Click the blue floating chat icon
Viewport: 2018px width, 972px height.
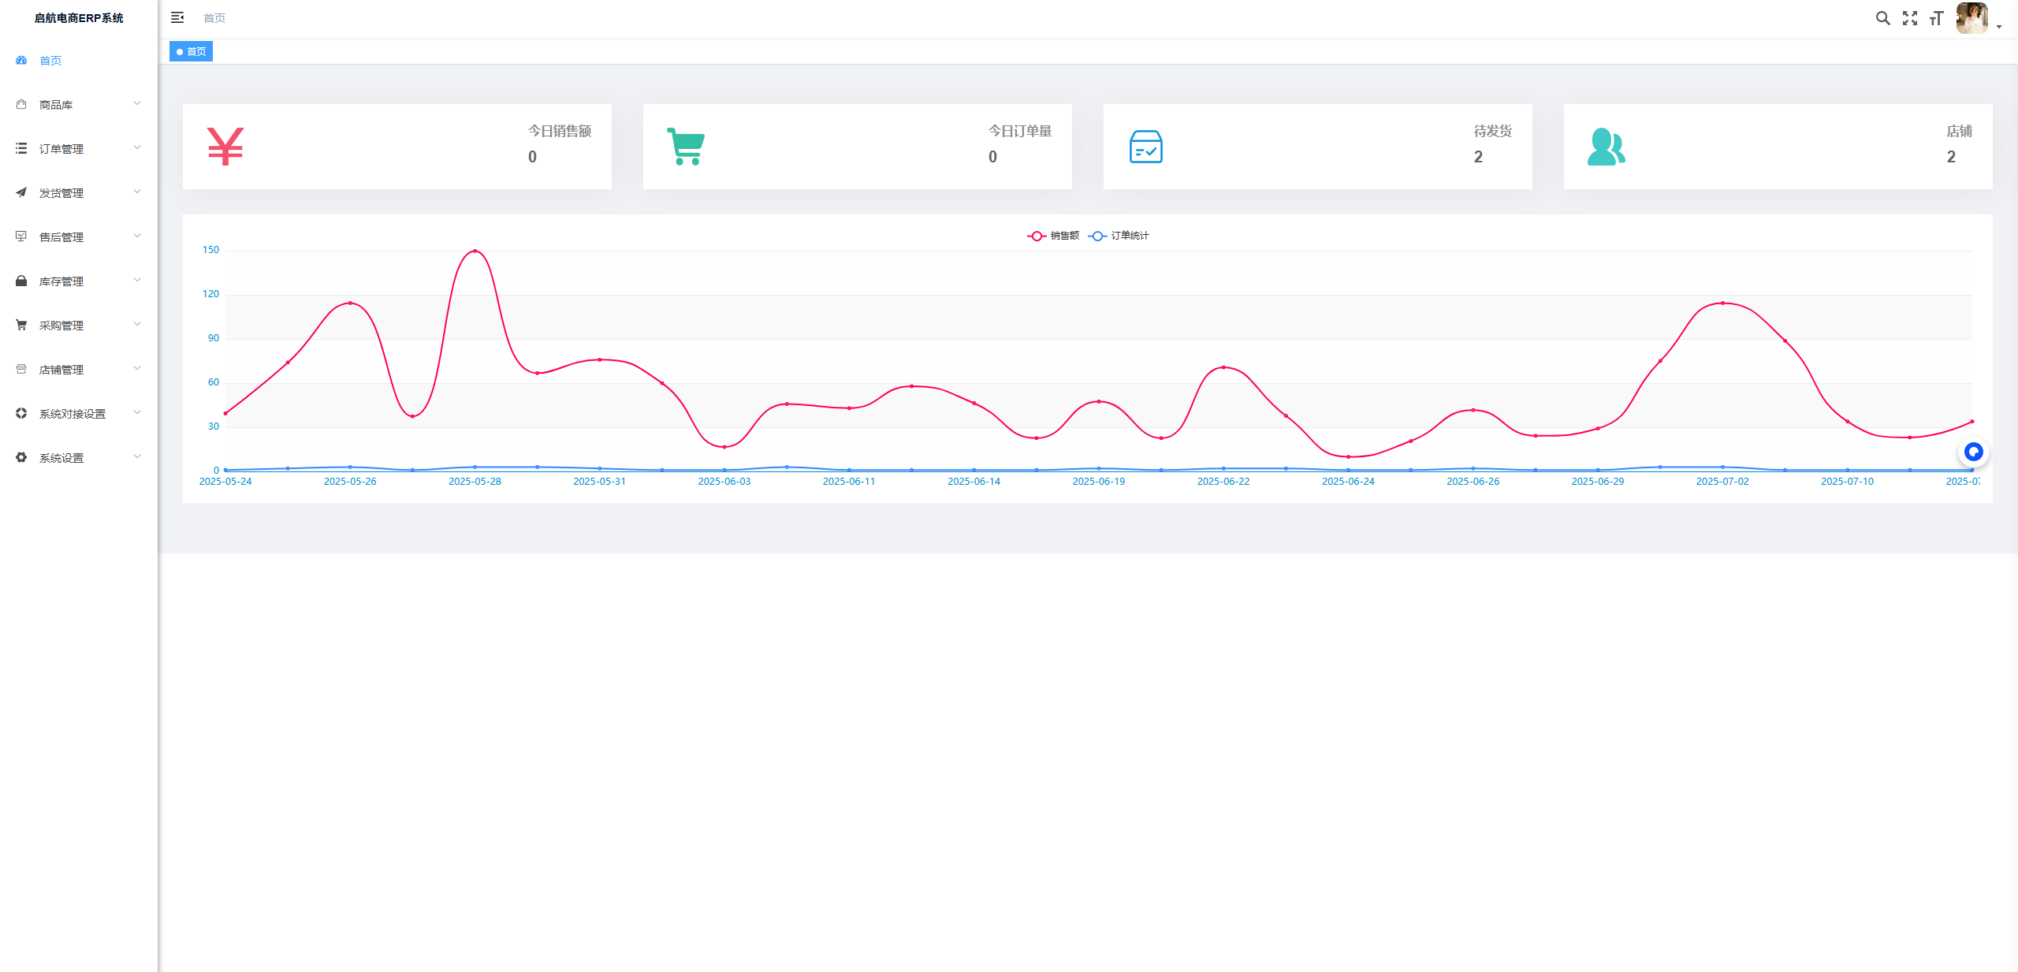coord(1973,452)
